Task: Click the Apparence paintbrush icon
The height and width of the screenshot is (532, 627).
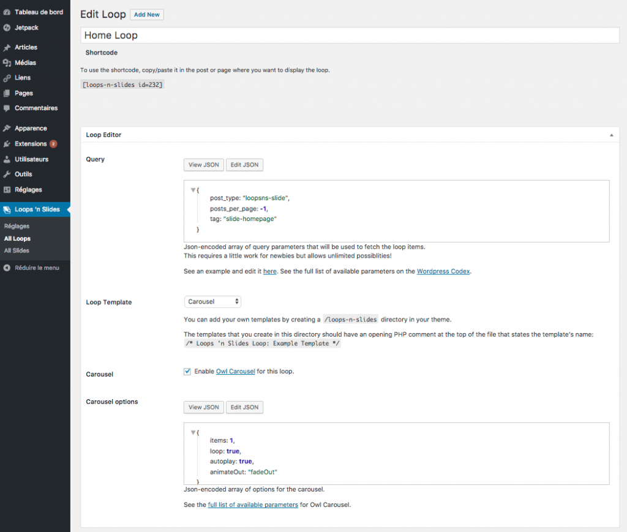Action: [7, 129]
